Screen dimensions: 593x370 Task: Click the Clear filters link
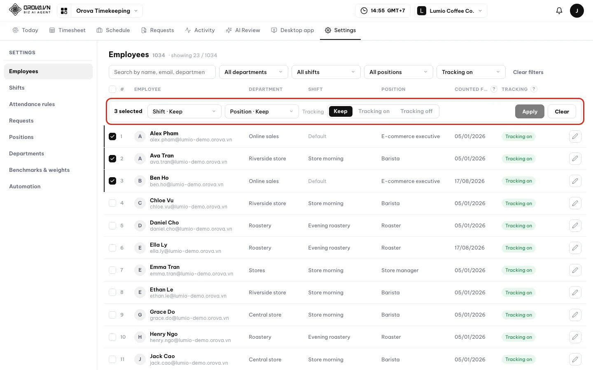coord(528,72)
